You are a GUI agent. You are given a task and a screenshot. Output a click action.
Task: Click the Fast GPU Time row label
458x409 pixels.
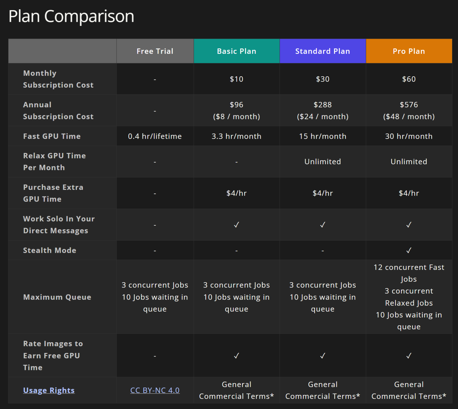point(52,136)
